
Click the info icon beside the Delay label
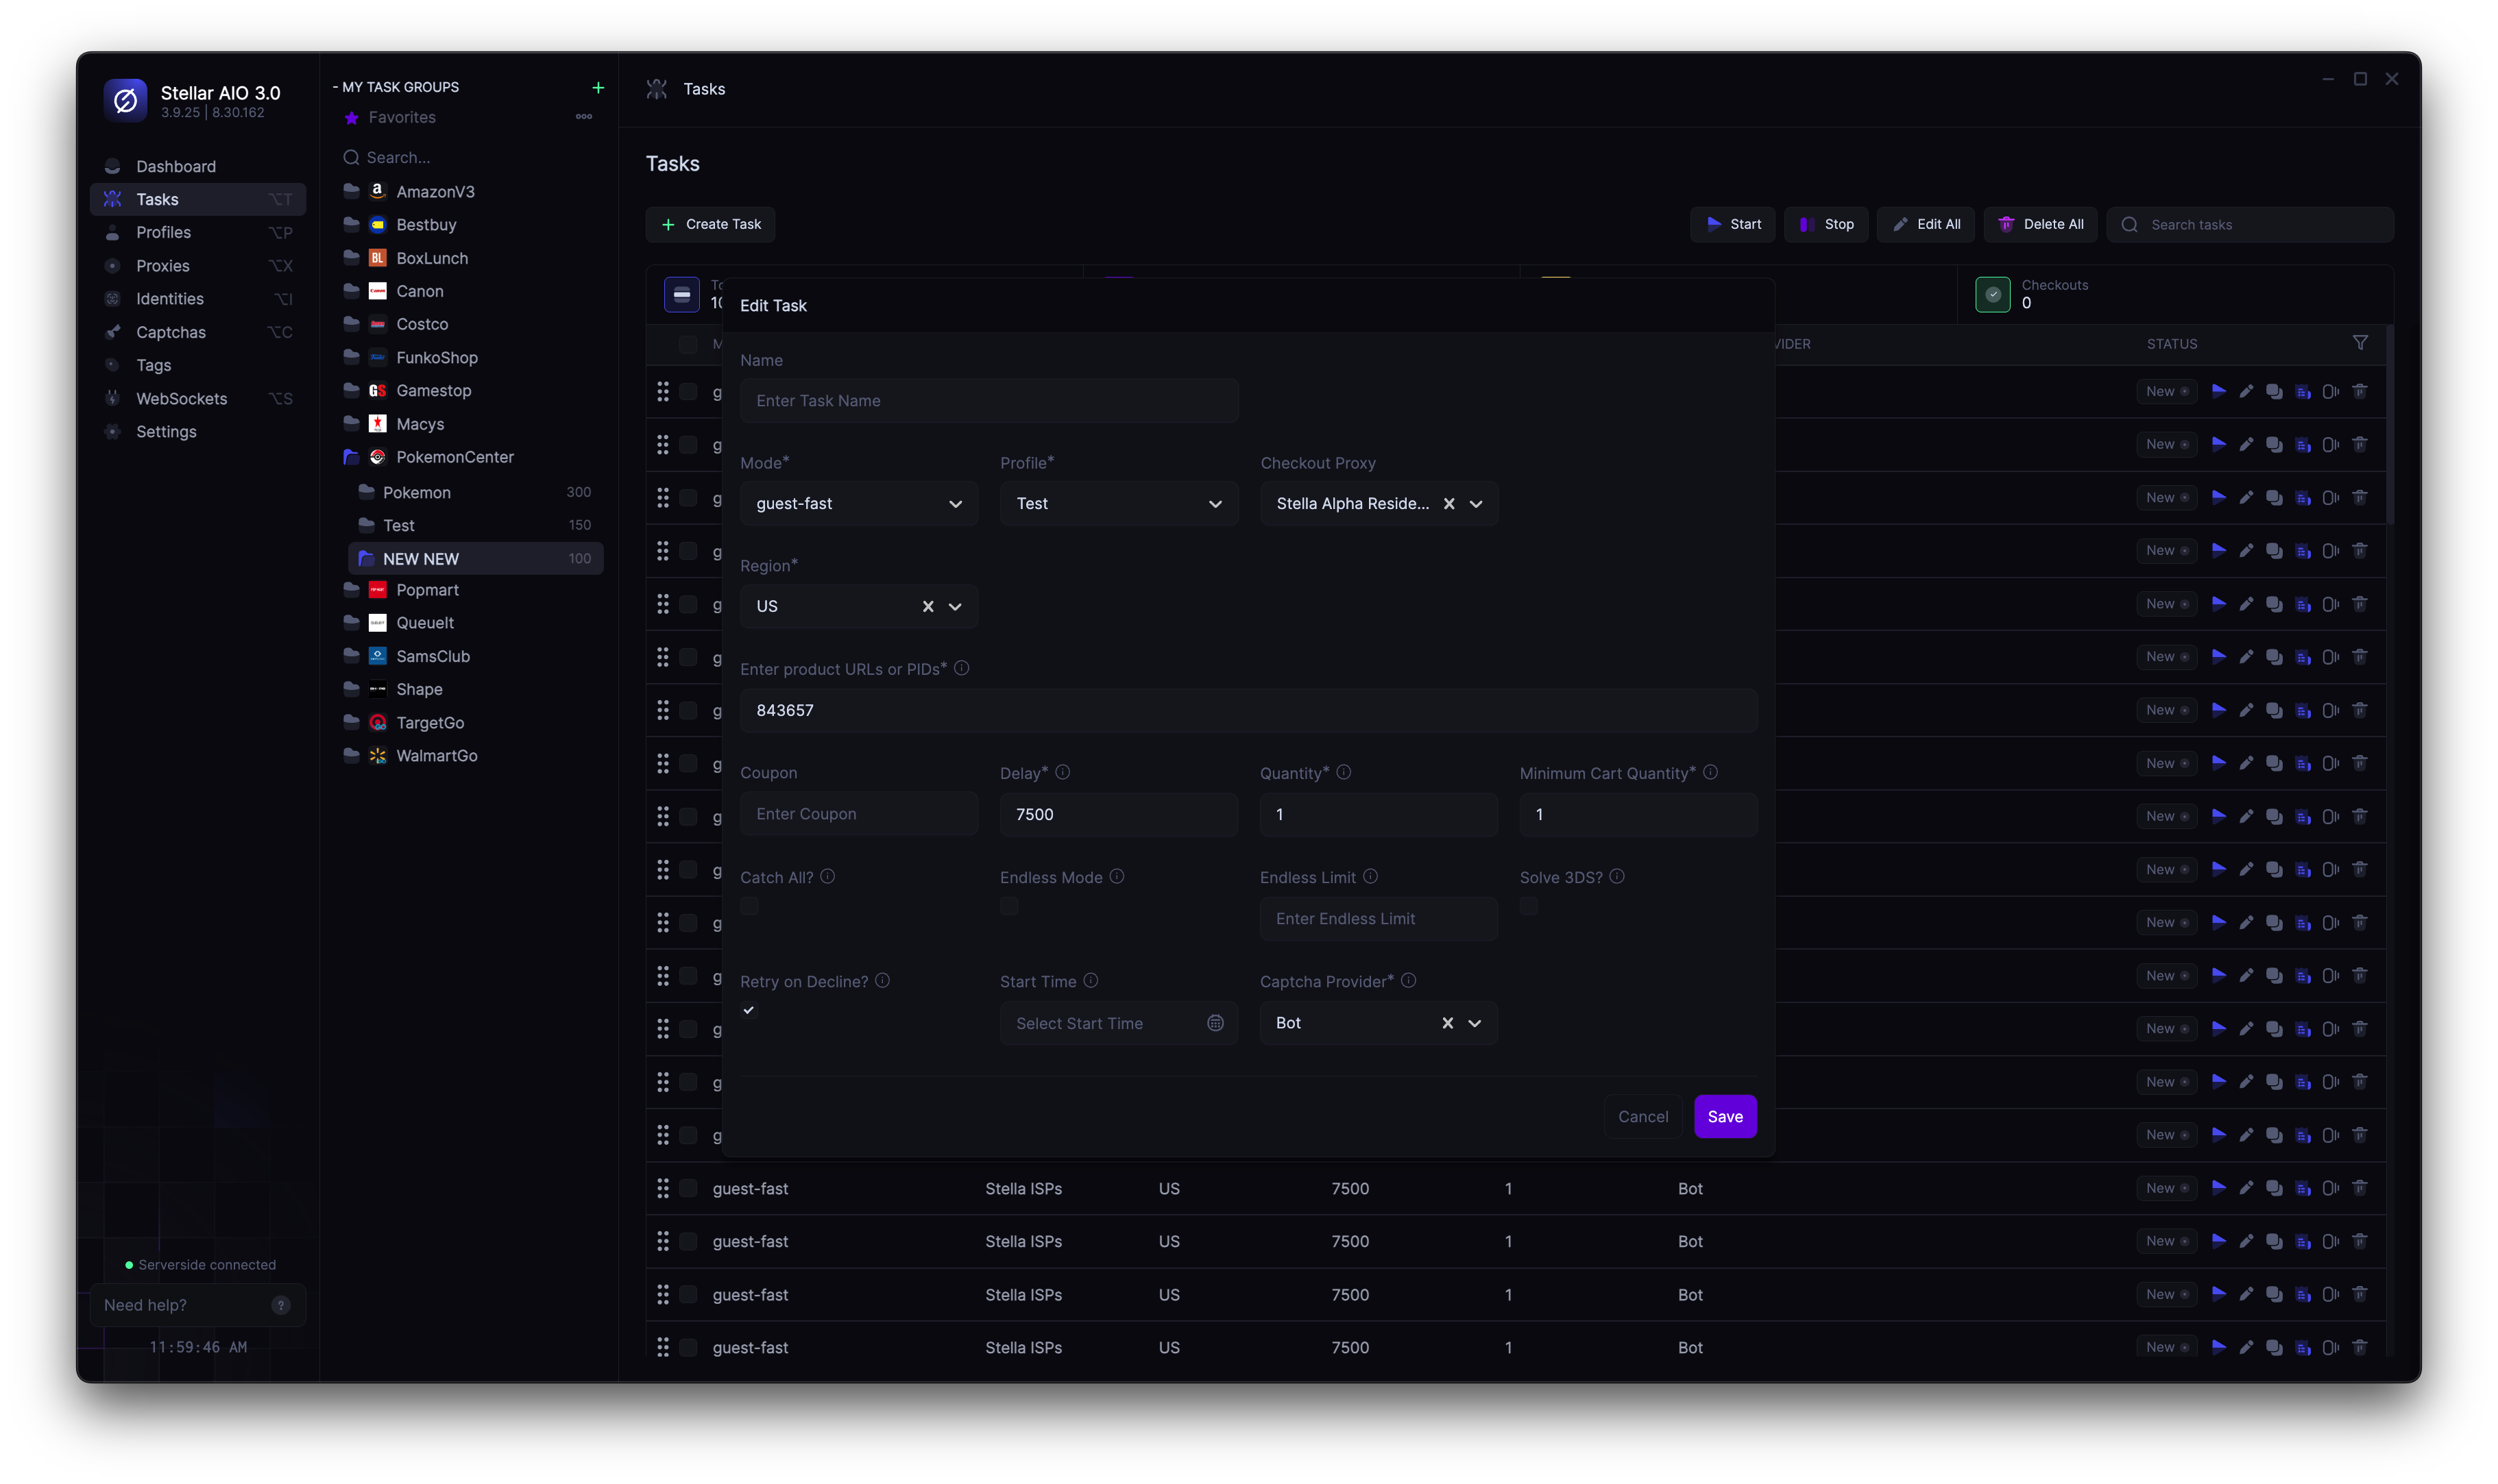(1063, 772)
